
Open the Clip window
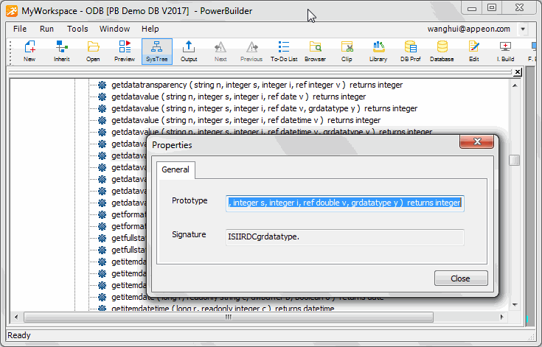click(347, 51)
